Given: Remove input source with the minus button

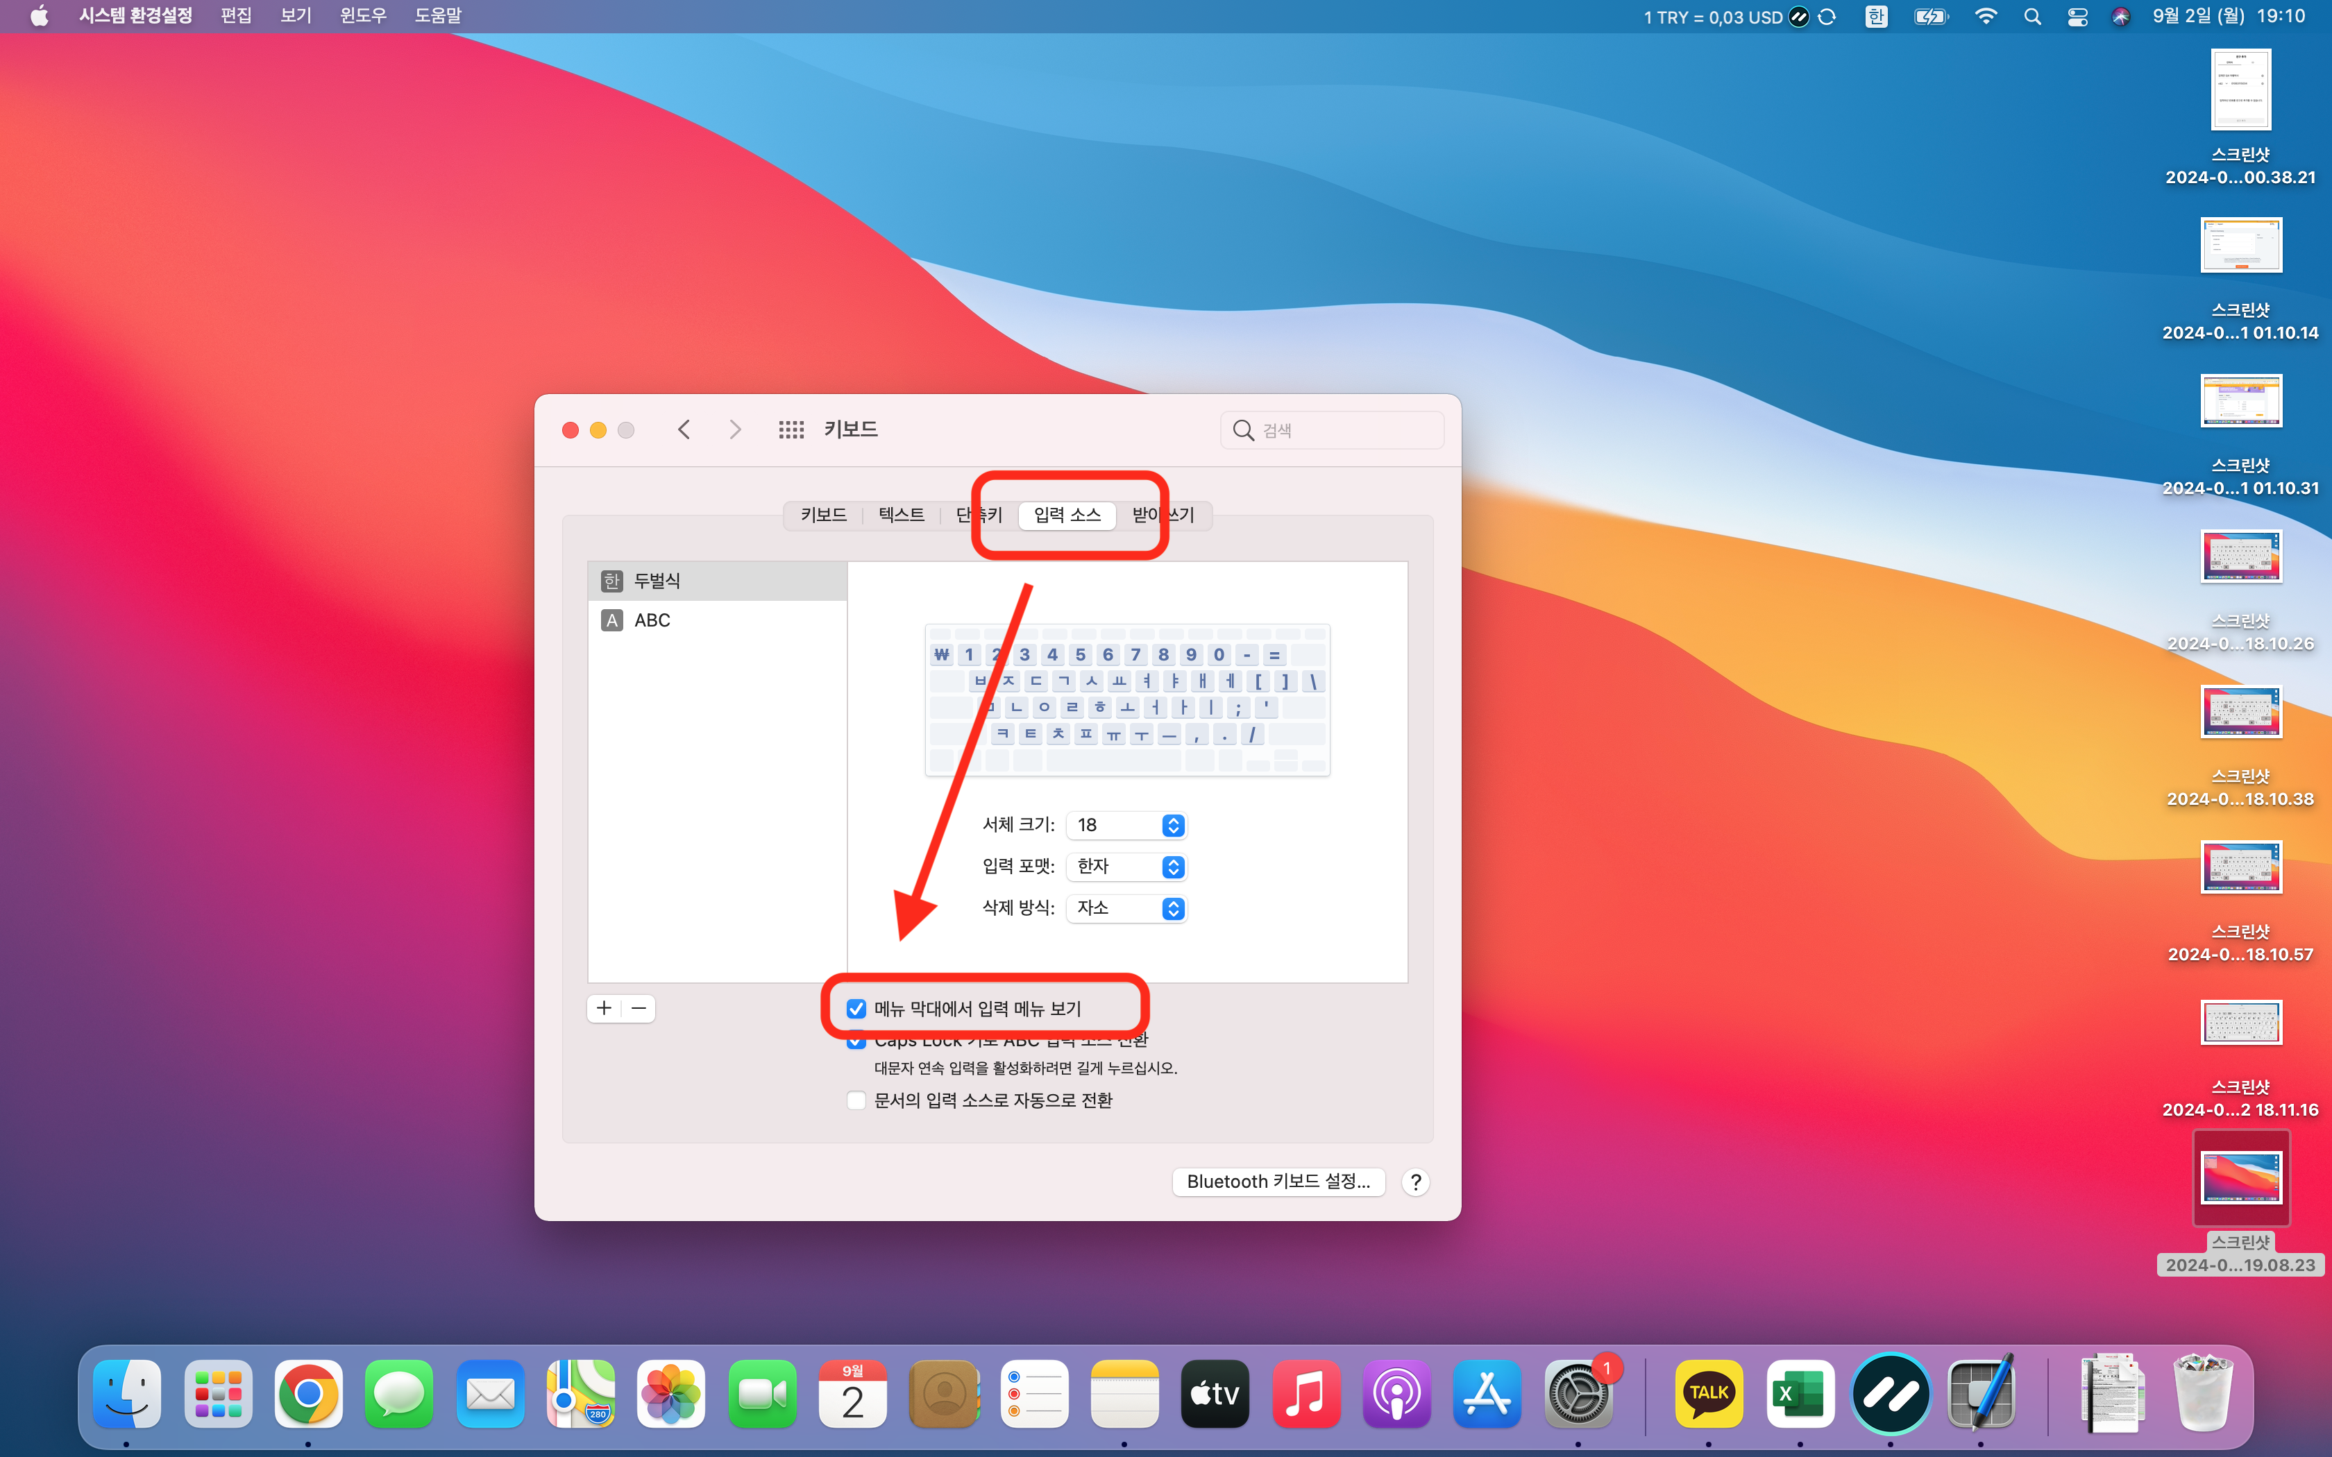Looking at the screenshot, I should coord(639,1008).
